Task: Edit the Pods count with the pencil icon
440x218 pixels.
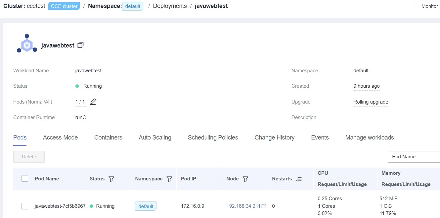Action: (x=93, y=102)
